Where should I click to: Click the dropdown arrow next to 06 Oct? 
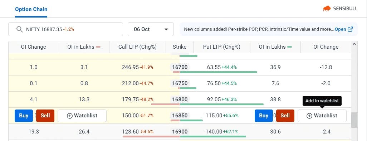pos(166,29)
